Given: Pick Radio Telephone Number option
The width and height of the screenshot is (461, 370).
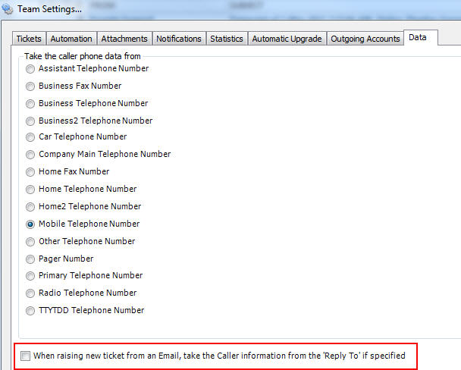Looking at the screenshot, I should 30,293.
